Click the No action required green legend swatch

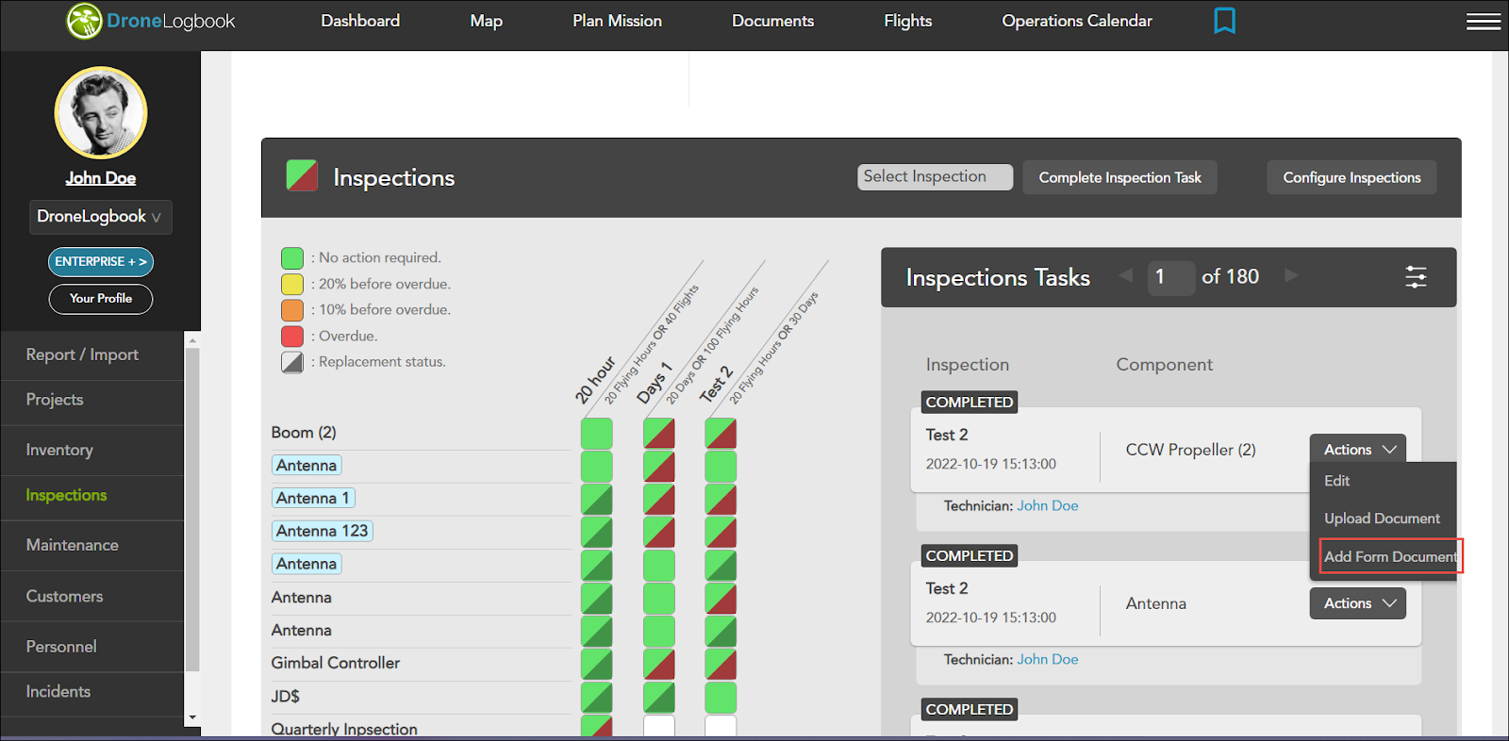292,258
